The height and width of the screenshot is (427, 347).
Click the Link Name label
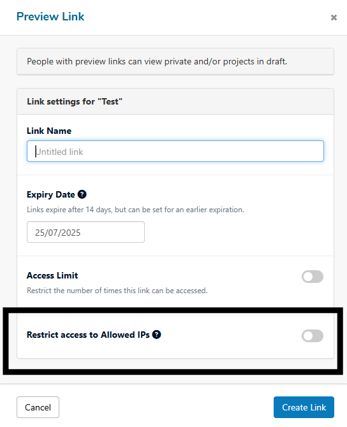click(x=49, y=131)
